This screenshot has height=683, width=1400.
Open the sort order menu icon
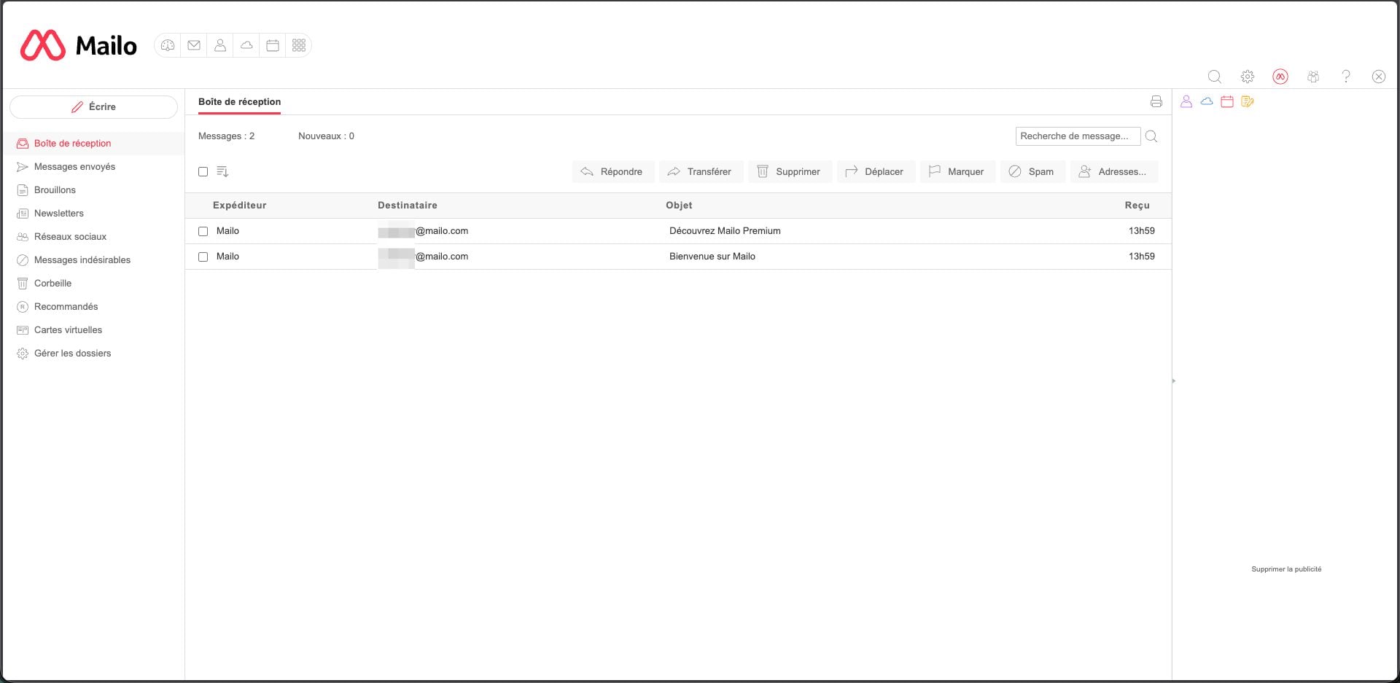point(223,172)
